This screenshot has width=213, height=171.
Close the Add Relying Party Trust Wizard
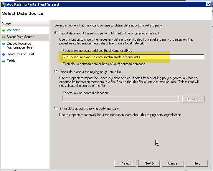208,4
